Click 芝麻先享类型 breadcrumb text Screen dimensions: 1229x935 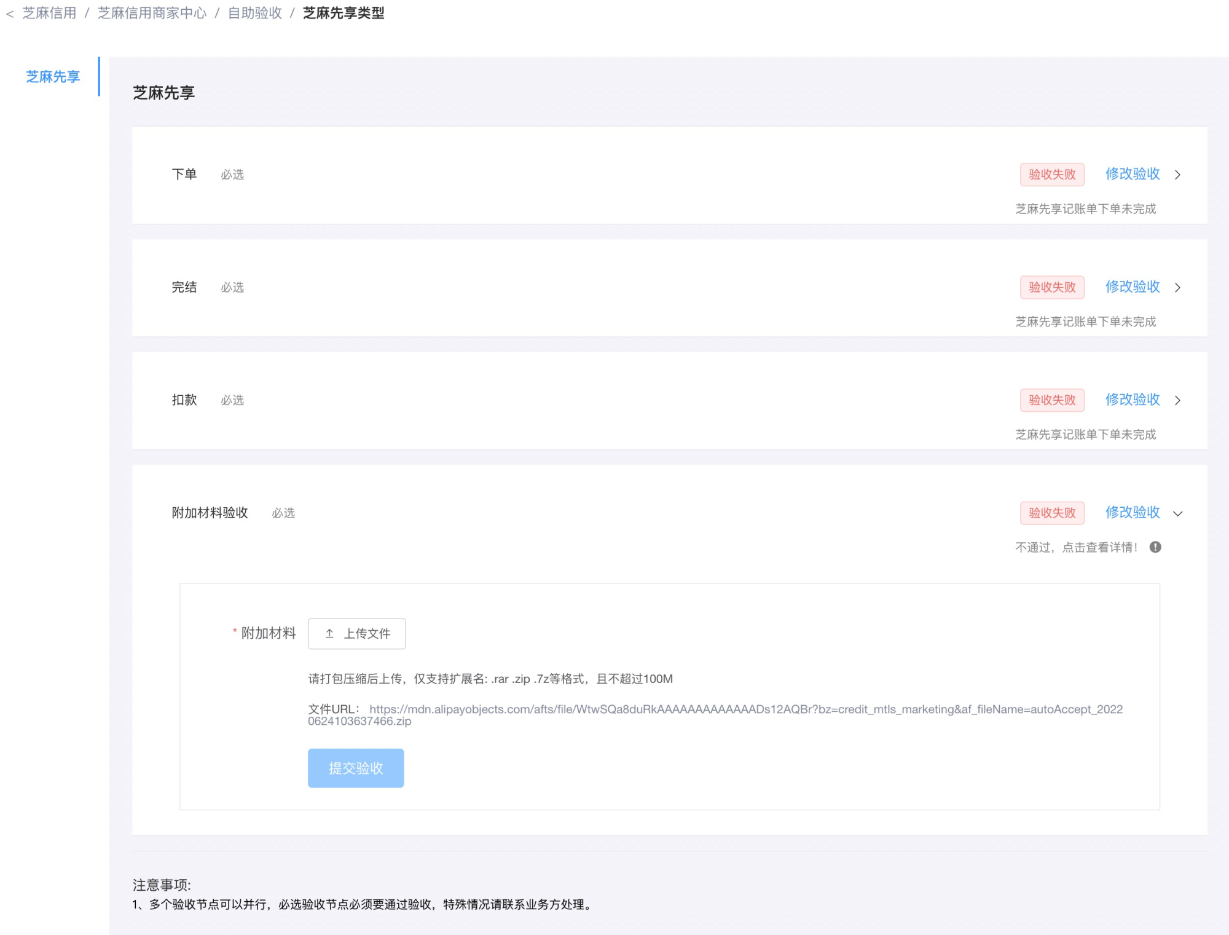[344, 13]
